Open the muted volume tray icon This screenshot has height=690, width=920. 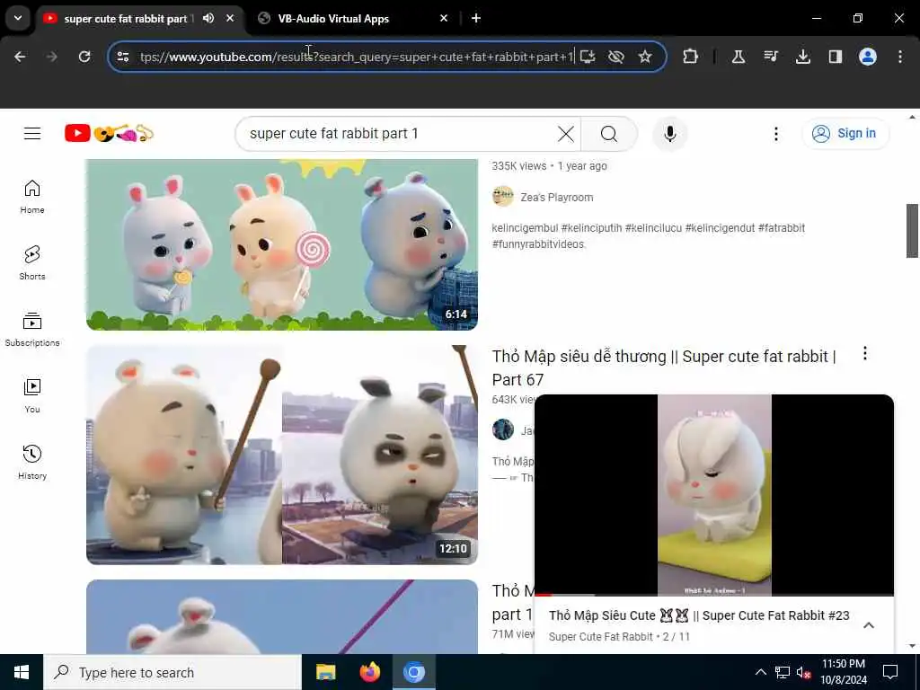coord(804,672)
